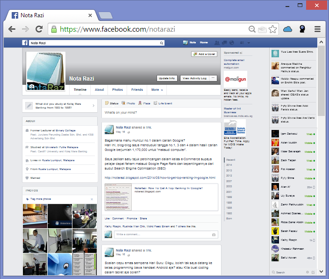329x279 pixels.
Task: Click in the What's on your mind field
Action: (x=161, y=113)
